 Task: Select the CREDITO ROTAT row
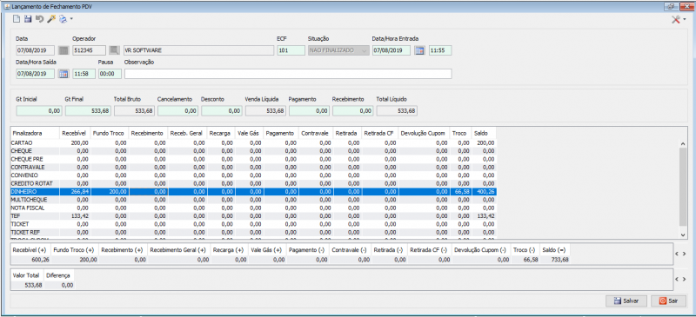tap(253, 183)
